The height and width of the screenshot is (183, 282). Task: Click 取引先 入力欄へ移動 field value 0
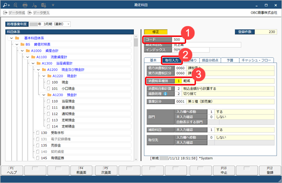tap(211, 137)
